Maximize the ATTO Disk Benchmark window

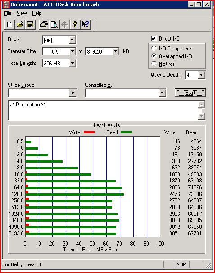click(x=198, y=5)
